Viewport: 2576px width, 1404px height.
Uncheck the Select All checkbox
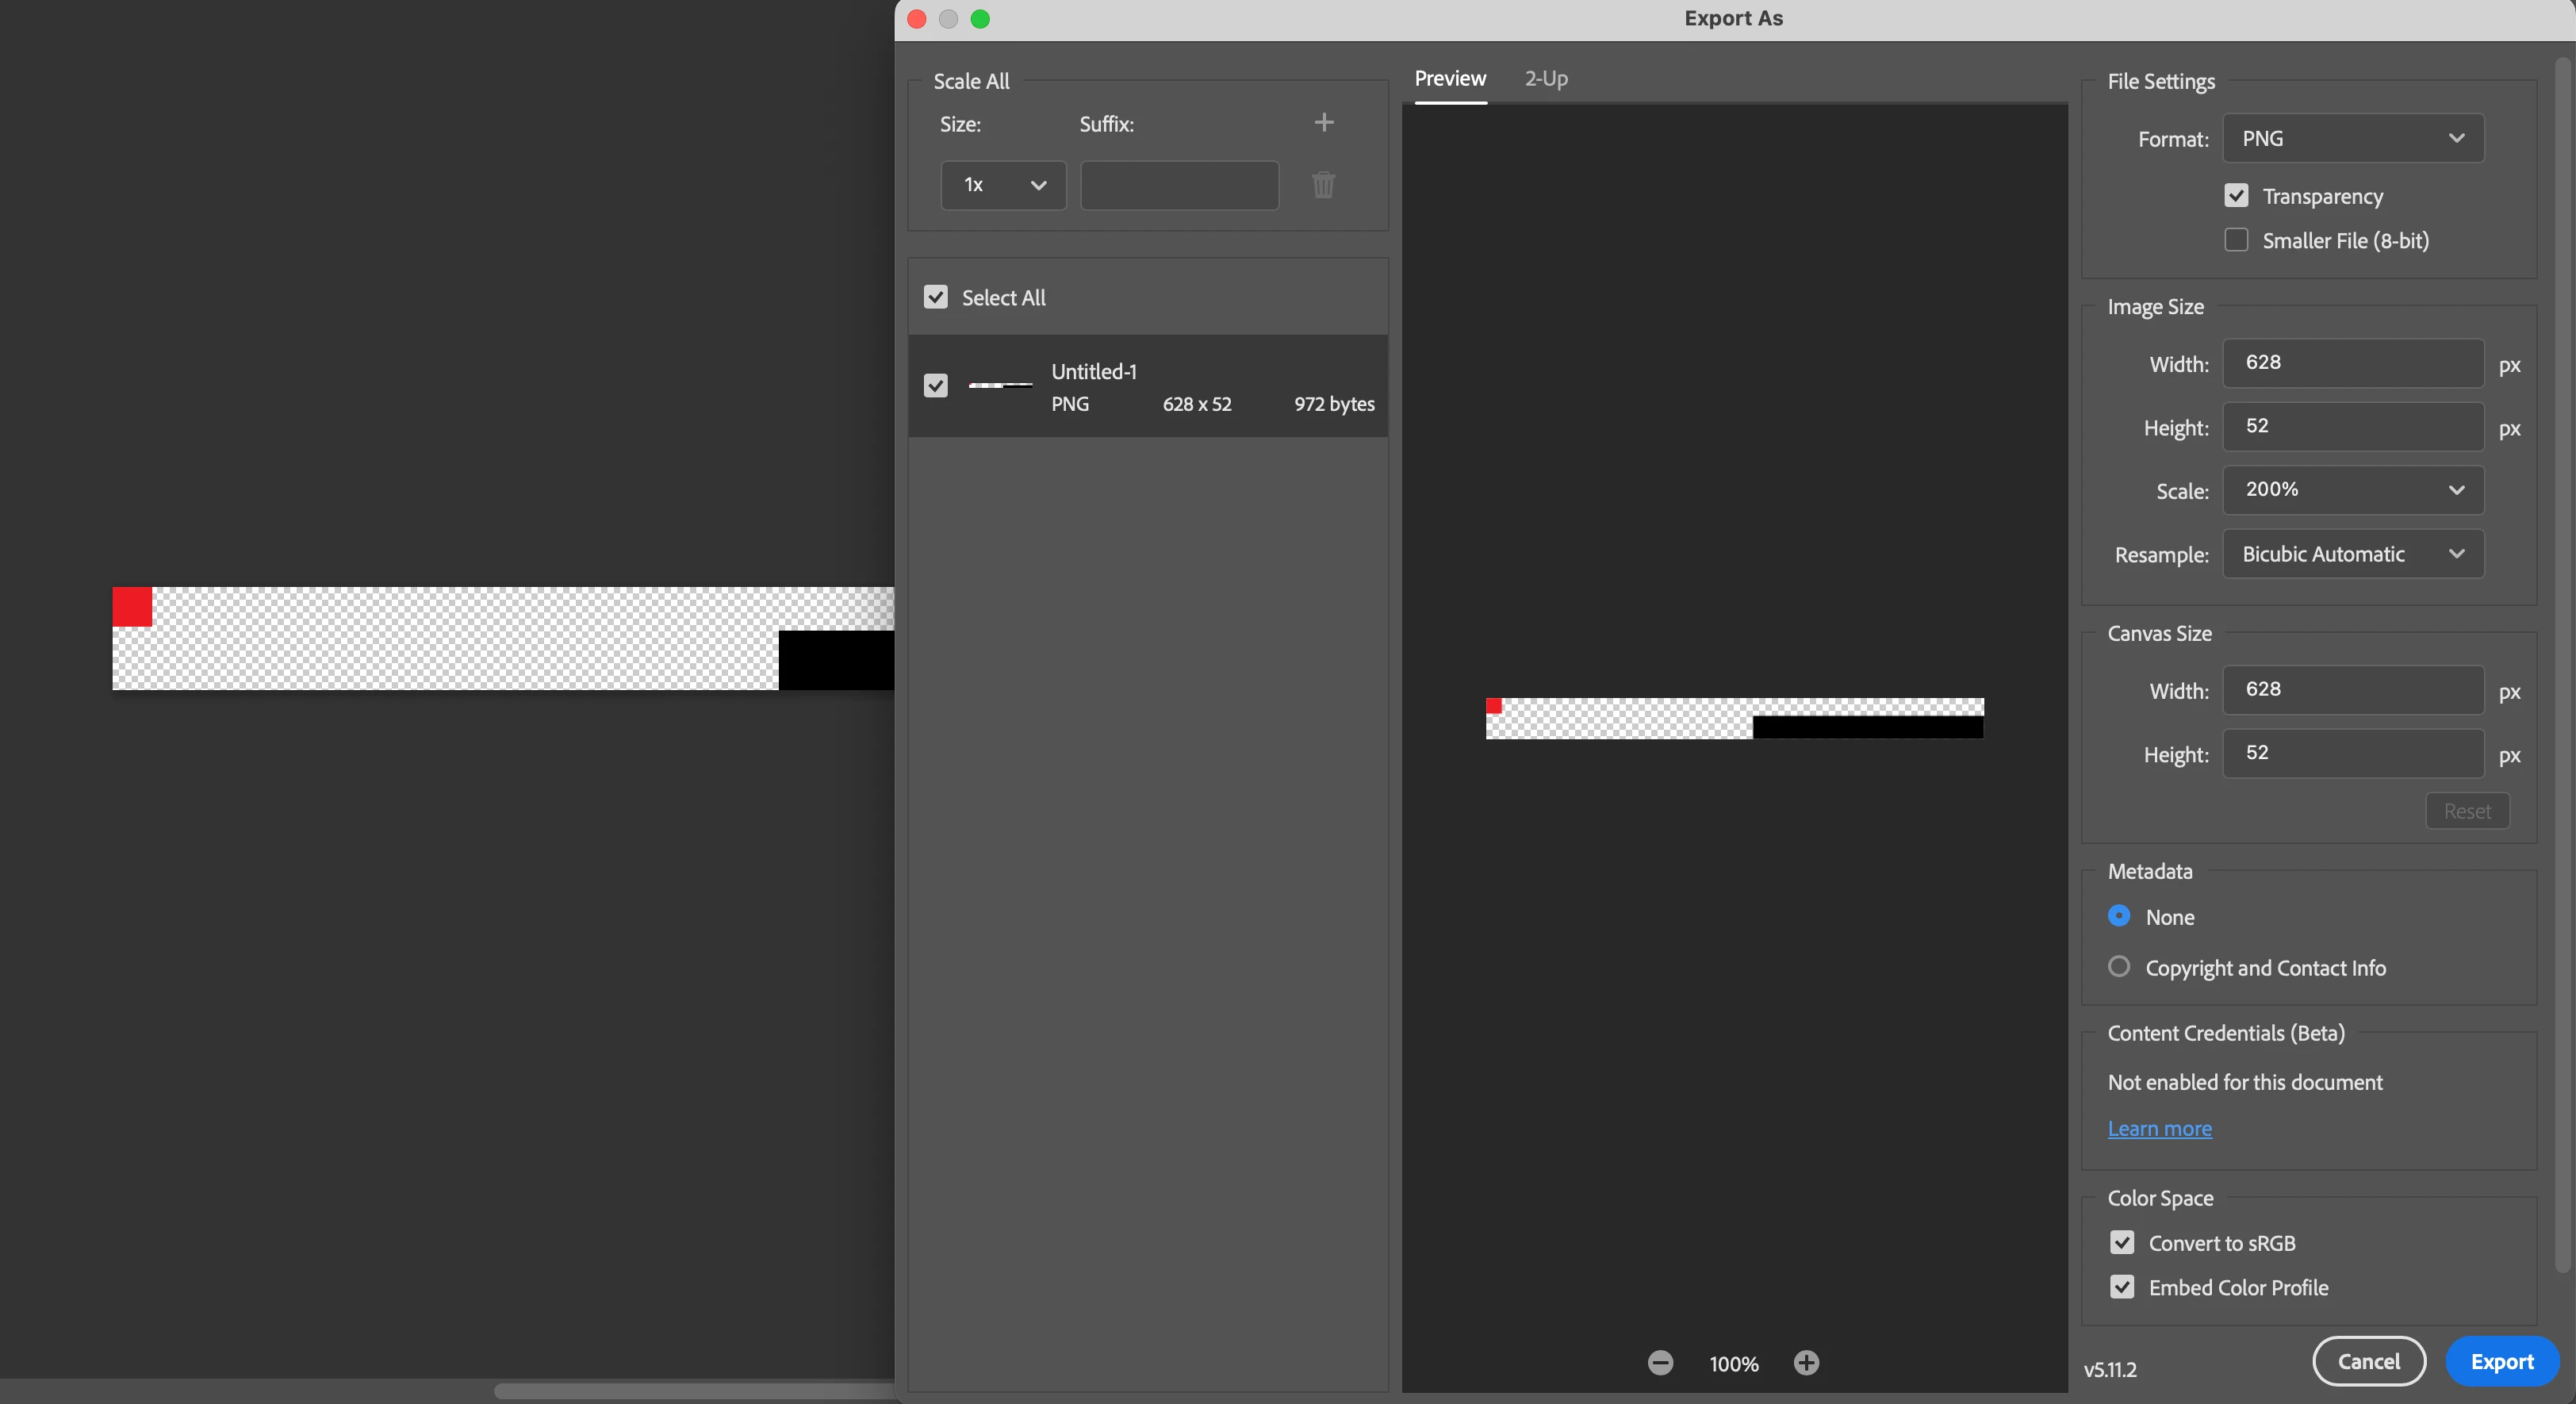[935, 297]
